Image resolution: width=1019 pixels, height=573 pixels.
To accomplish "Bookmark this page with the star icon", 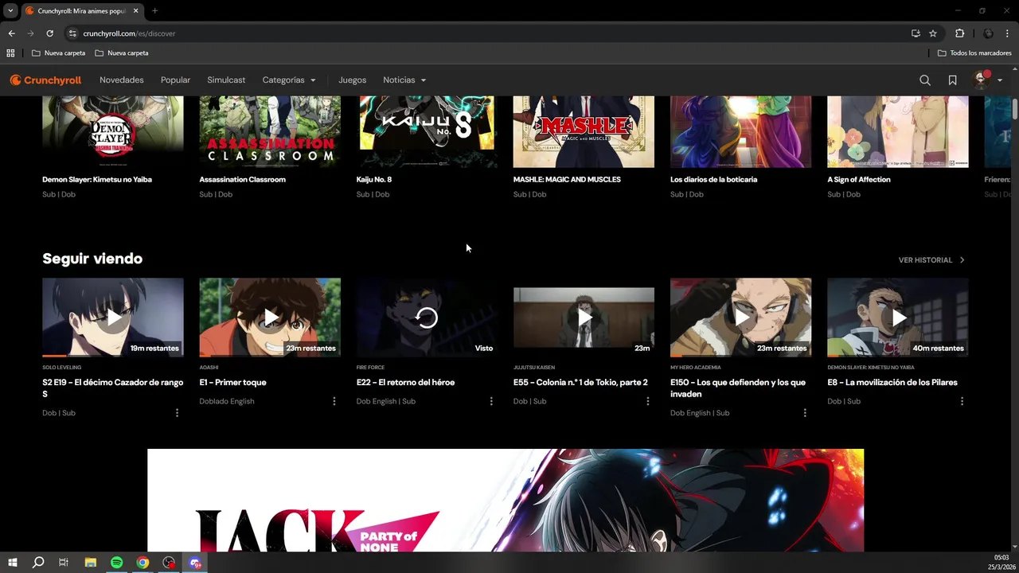I will [933, 33].
